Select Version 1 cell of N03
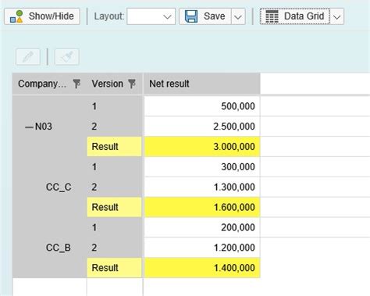The width and height of the screenshot is (370, 296). coord(114,106)
